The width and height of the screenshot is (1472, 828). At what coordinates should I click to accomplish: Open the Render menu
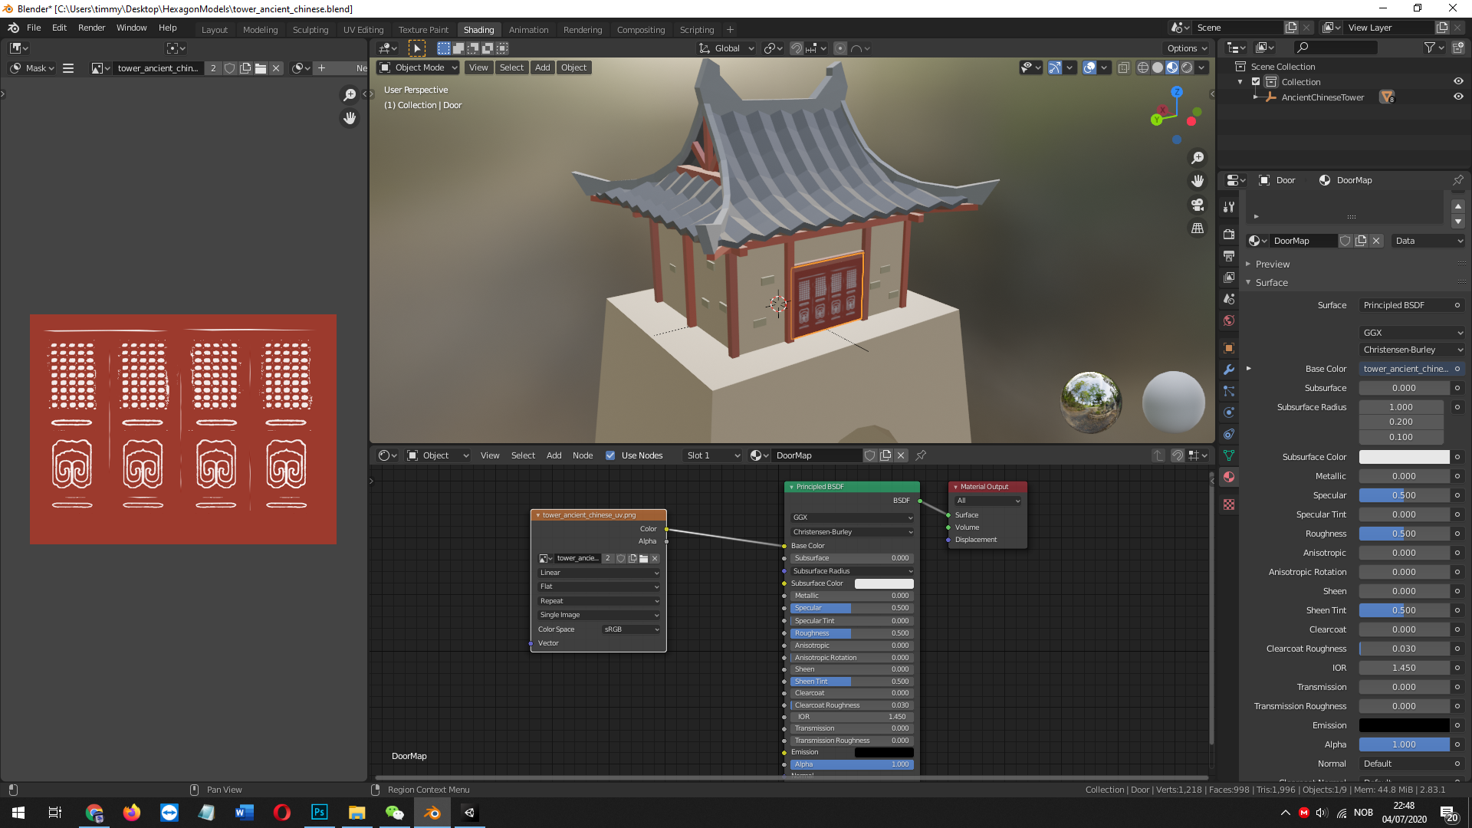(91, 28)
